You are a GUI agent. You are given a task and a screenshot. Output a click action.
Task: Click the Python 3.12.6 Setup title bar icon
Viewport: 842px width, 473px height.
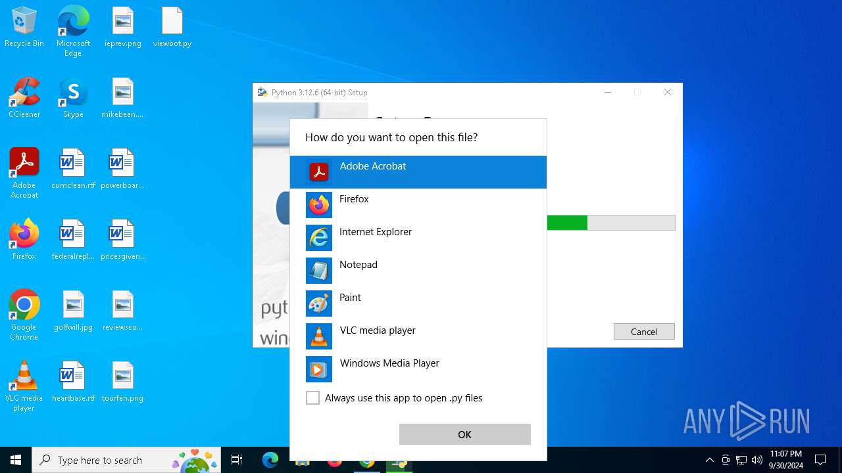pyautogui.click(x=262, y=92)
